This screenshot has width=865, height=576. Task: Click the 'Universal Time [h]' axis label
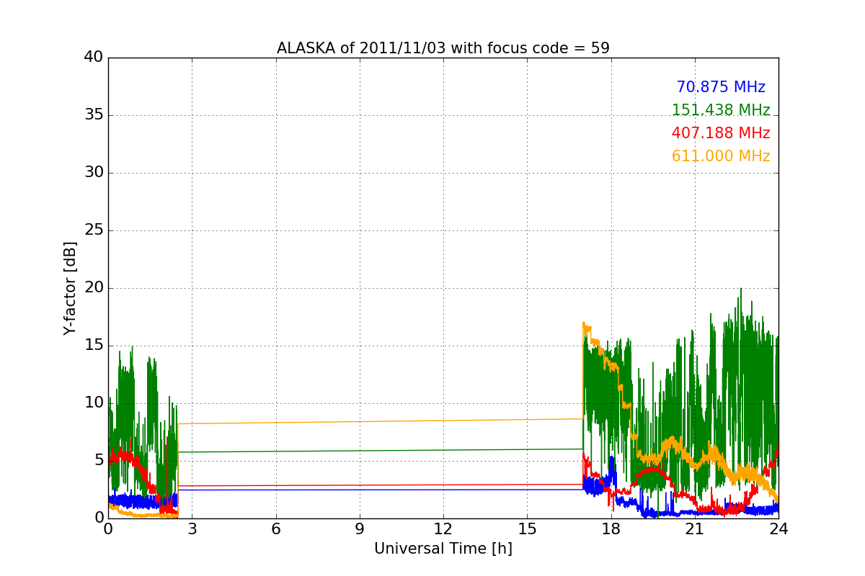pyautogui.click(x=443, y=549)
